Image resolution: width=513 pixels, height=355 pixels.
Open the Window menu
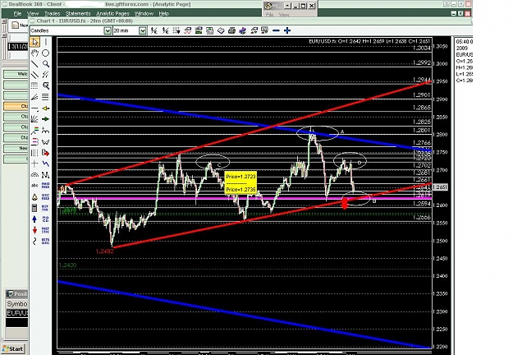coord(144,13)
